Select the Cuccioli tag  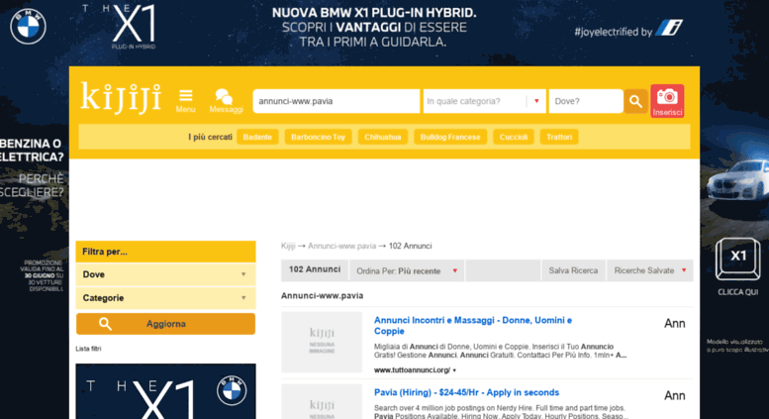514,137
